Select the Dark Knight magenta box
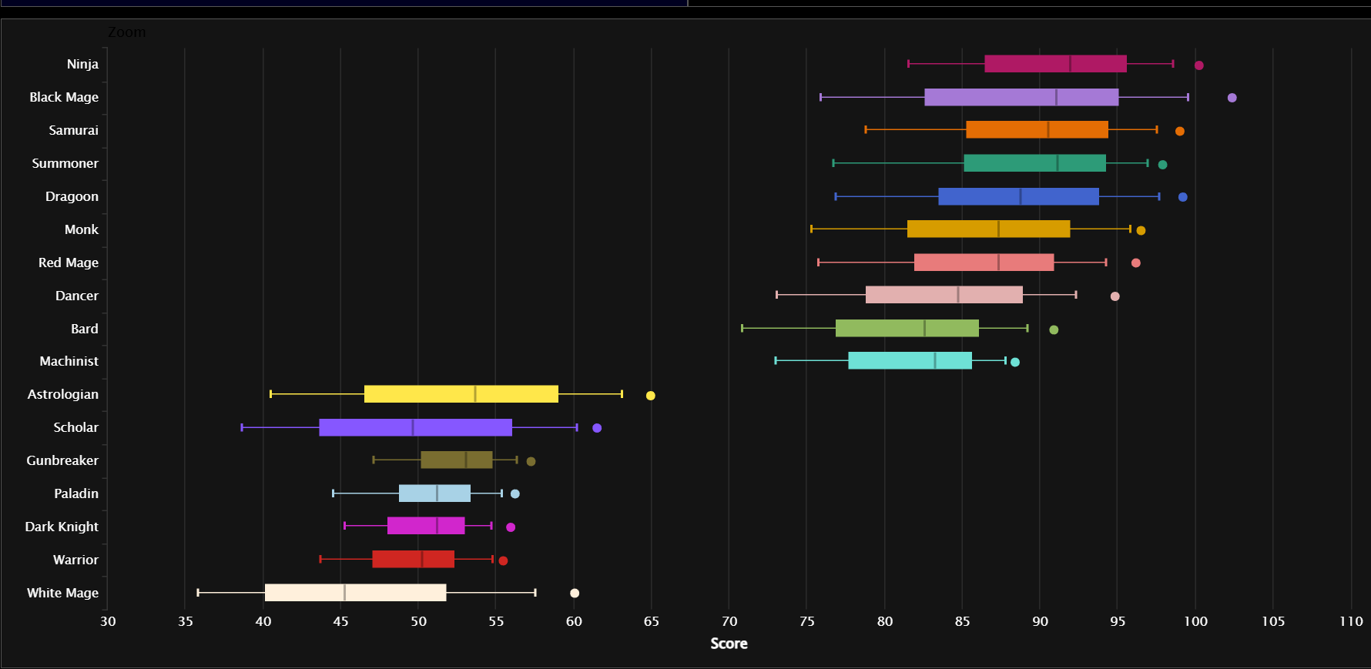 tap(426, 526)
